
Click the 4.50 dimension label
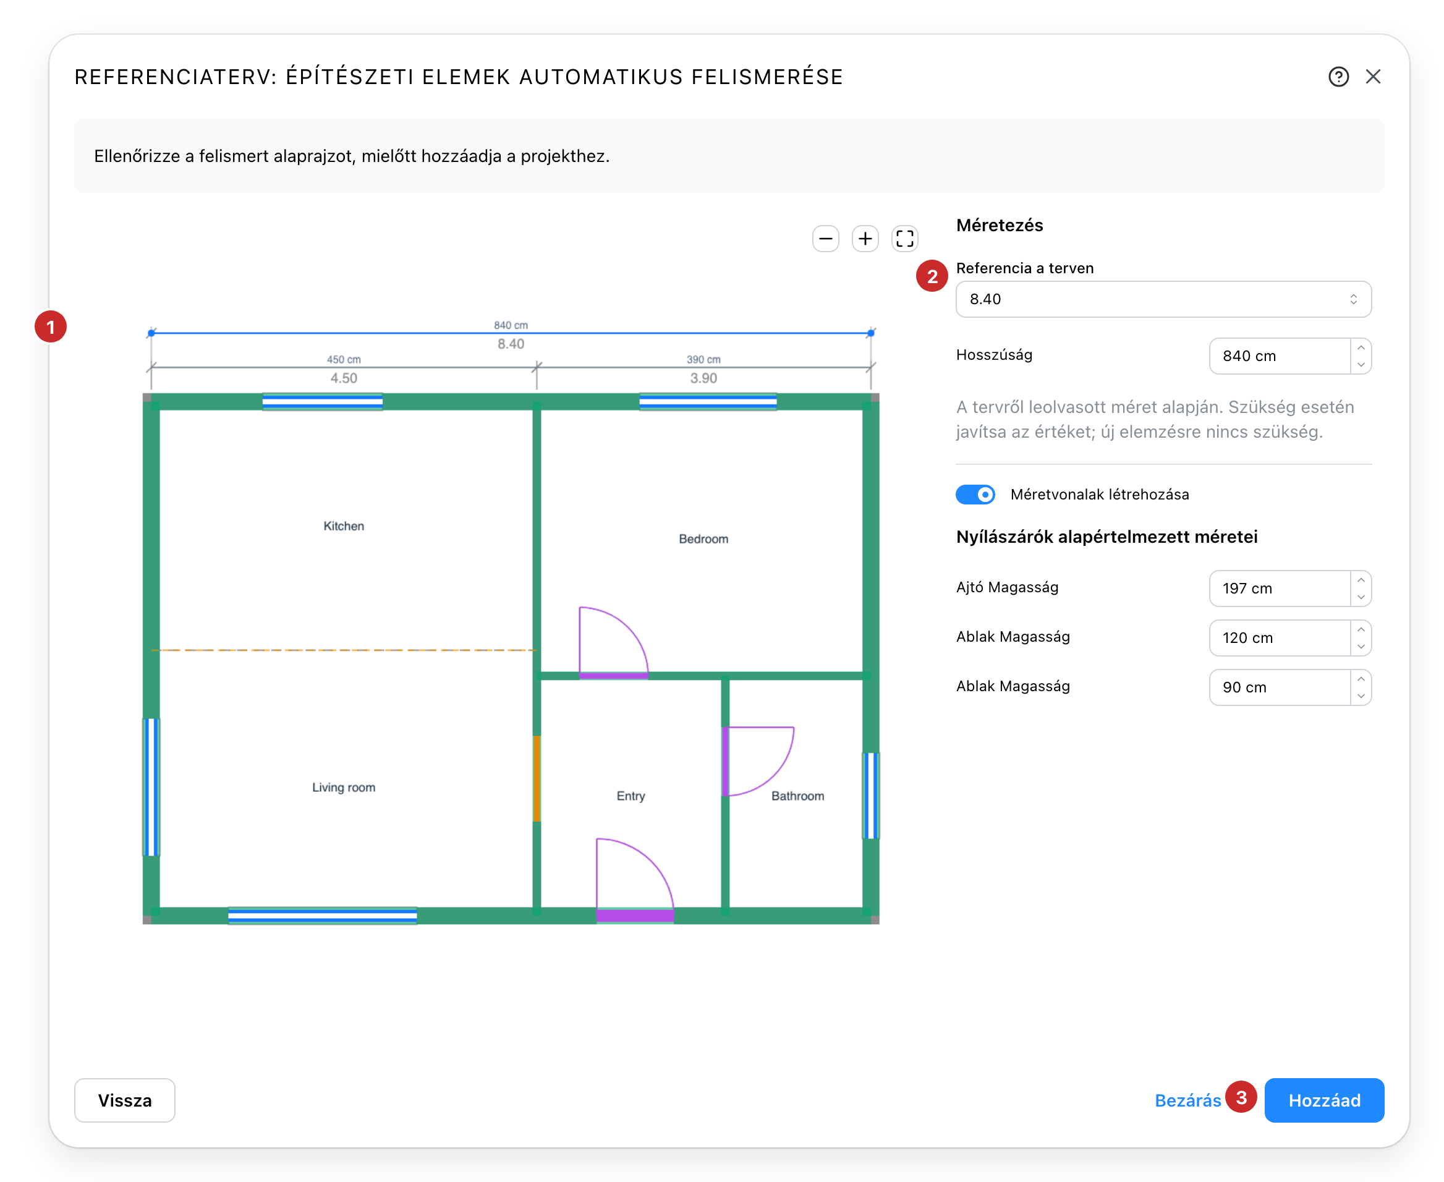coord(344,378)
